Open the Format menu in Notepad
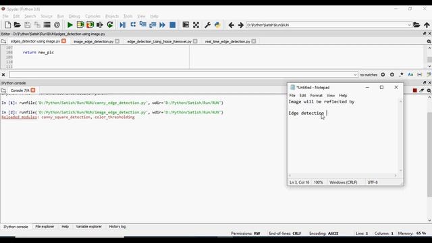This screenshot has height=243, width=432. point(316,95)
